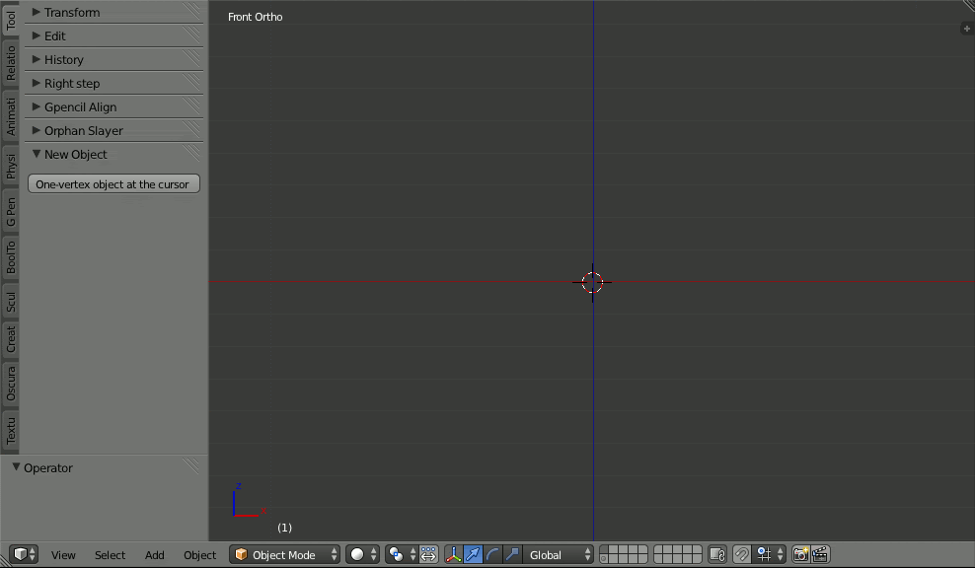The width and height of the screenshot is (975, 568).
Task: Switch to the Relatio tab
Action: pyautogui.click(x=11, y=63)
